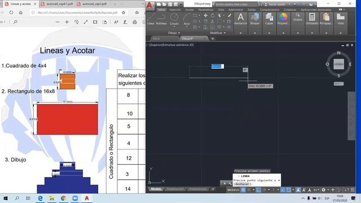Zoom out the PDF viewer
Image resolution: width=361 pixels, height=203 pixels.
tap(58, 22)
